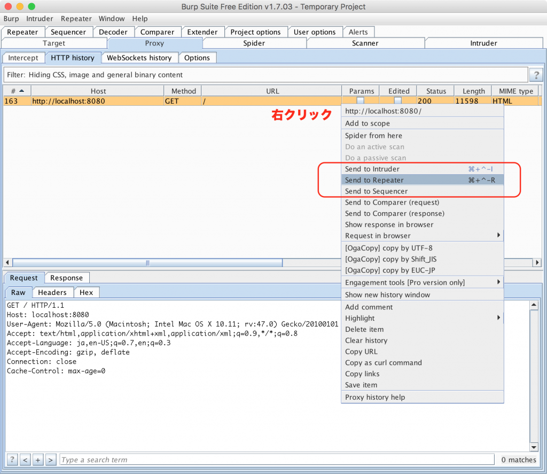This screenshot has width=547, height=474.
Task: Click sort arrow in # column header
Action: (21, 91)
